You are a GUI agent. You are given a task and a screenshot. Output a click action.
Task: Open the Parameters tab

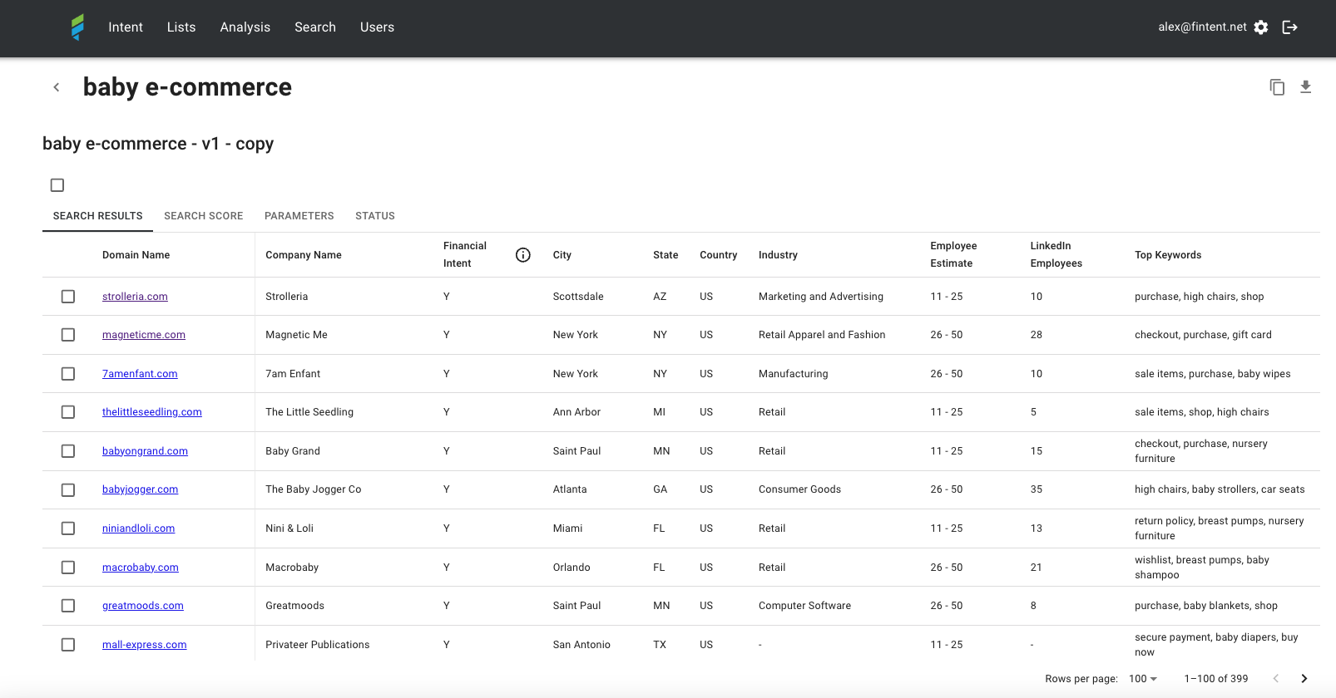click(299, 216)
